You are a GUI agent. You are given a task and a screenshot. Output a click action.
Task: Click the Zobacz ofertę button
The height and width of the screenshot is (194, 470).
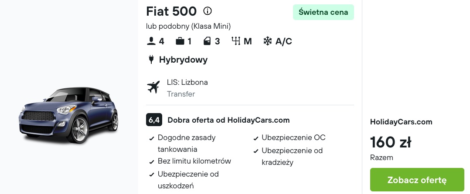point(417,180)
